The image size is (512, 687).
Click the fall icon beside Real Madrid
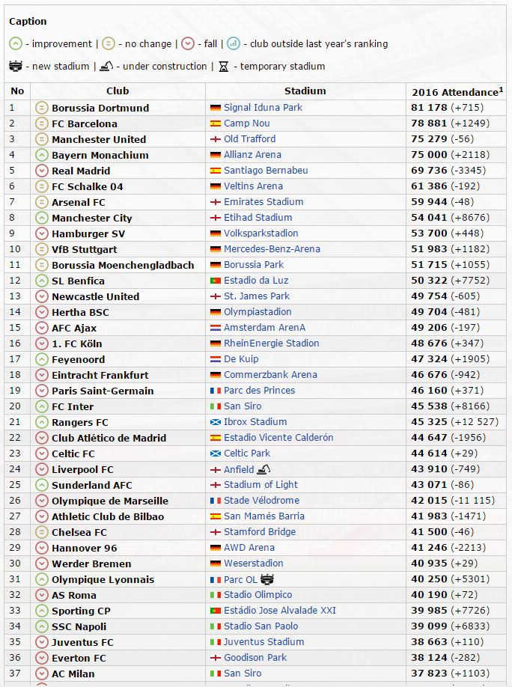(x=42, y=171)
